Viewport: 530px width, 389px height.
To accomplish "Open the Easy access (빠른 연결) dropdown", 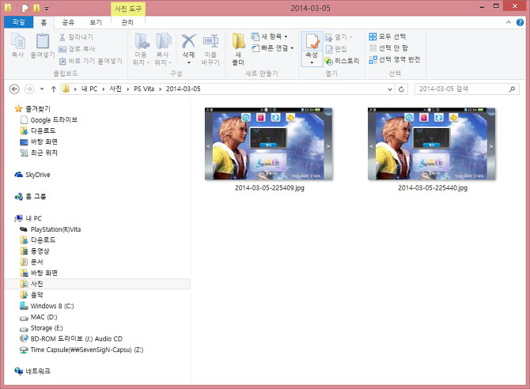I will [272, 48].
